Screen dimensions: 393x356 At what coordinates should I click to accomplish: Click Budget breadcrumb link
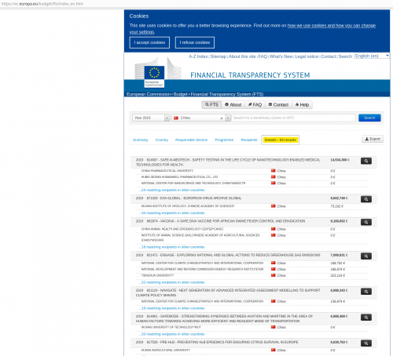tap(181, 94)
